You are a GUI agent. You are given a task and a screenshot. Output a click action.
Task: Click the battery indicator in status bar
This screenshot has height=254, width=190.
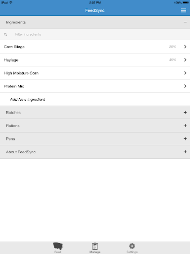186,2
